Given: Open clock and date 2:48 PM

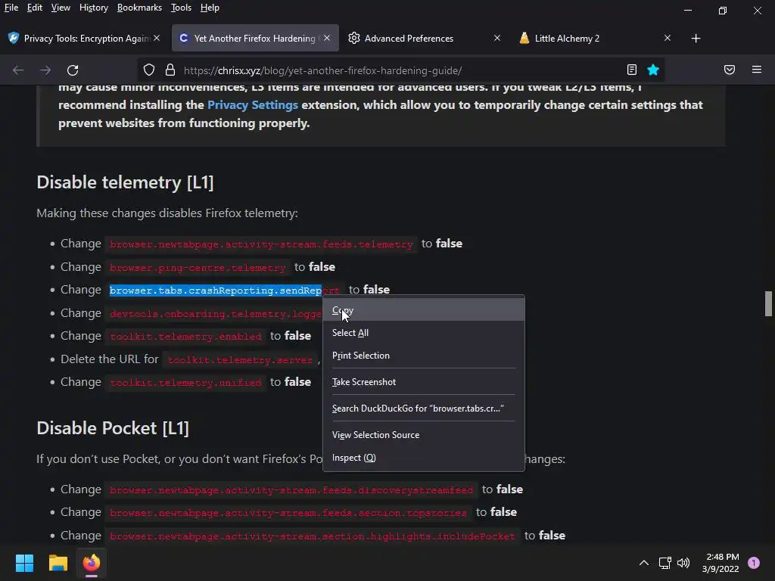Looking at the screenshot, I should 721,563.
